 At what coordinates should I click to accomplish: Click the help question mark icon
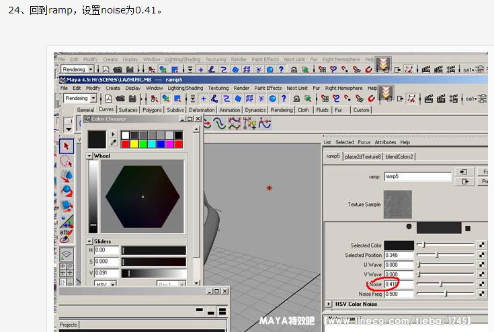tap(284, 99)
